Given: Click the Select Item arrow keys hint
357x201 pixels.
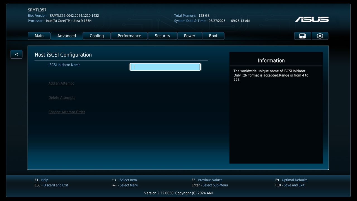Looking at the screenshot, I should tap(124, 180).
